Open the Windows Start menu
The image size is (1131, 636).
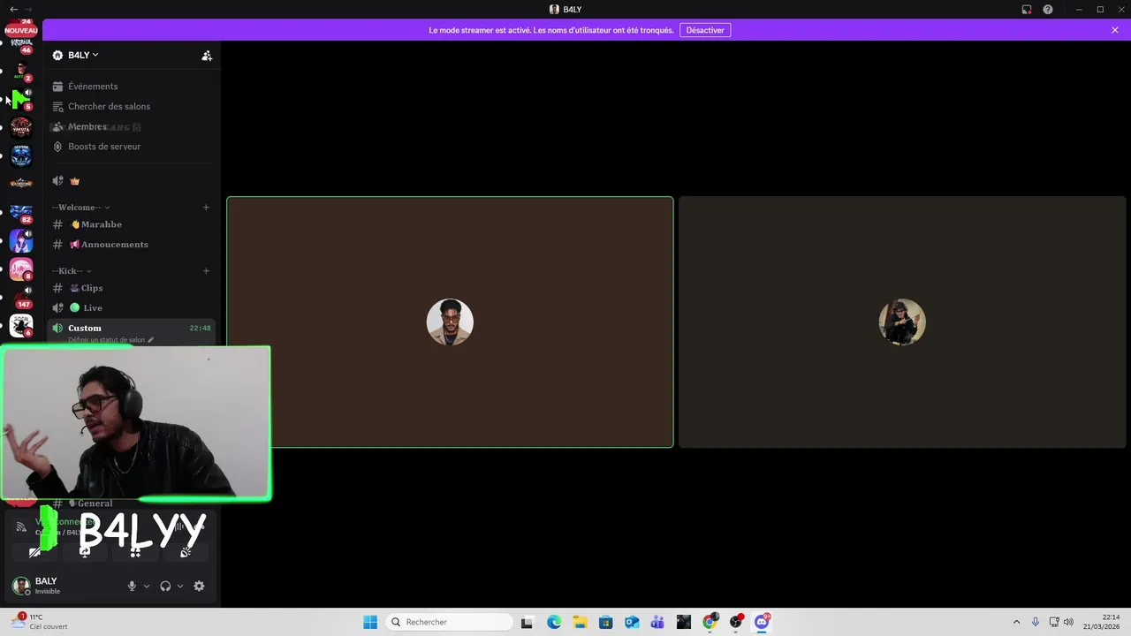coord(370,622)
